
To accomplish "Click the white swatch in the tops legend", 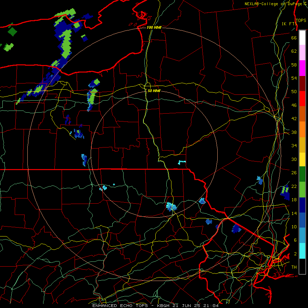I will coord(302,38).
